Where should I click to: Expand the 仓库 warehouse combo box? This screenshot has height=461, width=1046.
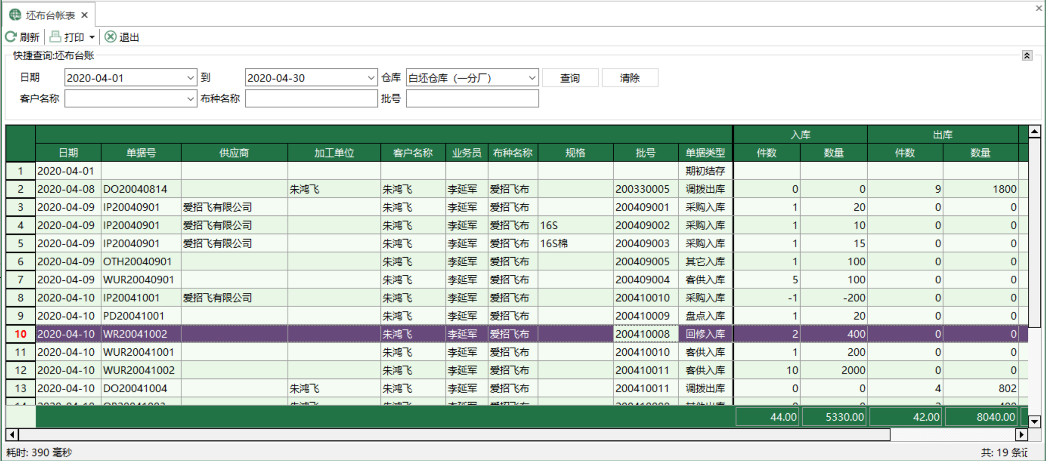pos(532,78)
